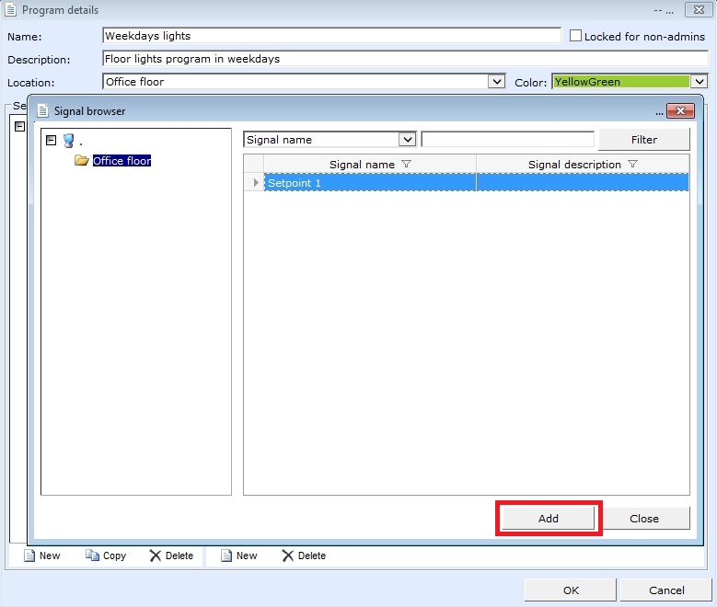Click the second New document icon
Screen dimensions: 717x607
tap(226, 555)
